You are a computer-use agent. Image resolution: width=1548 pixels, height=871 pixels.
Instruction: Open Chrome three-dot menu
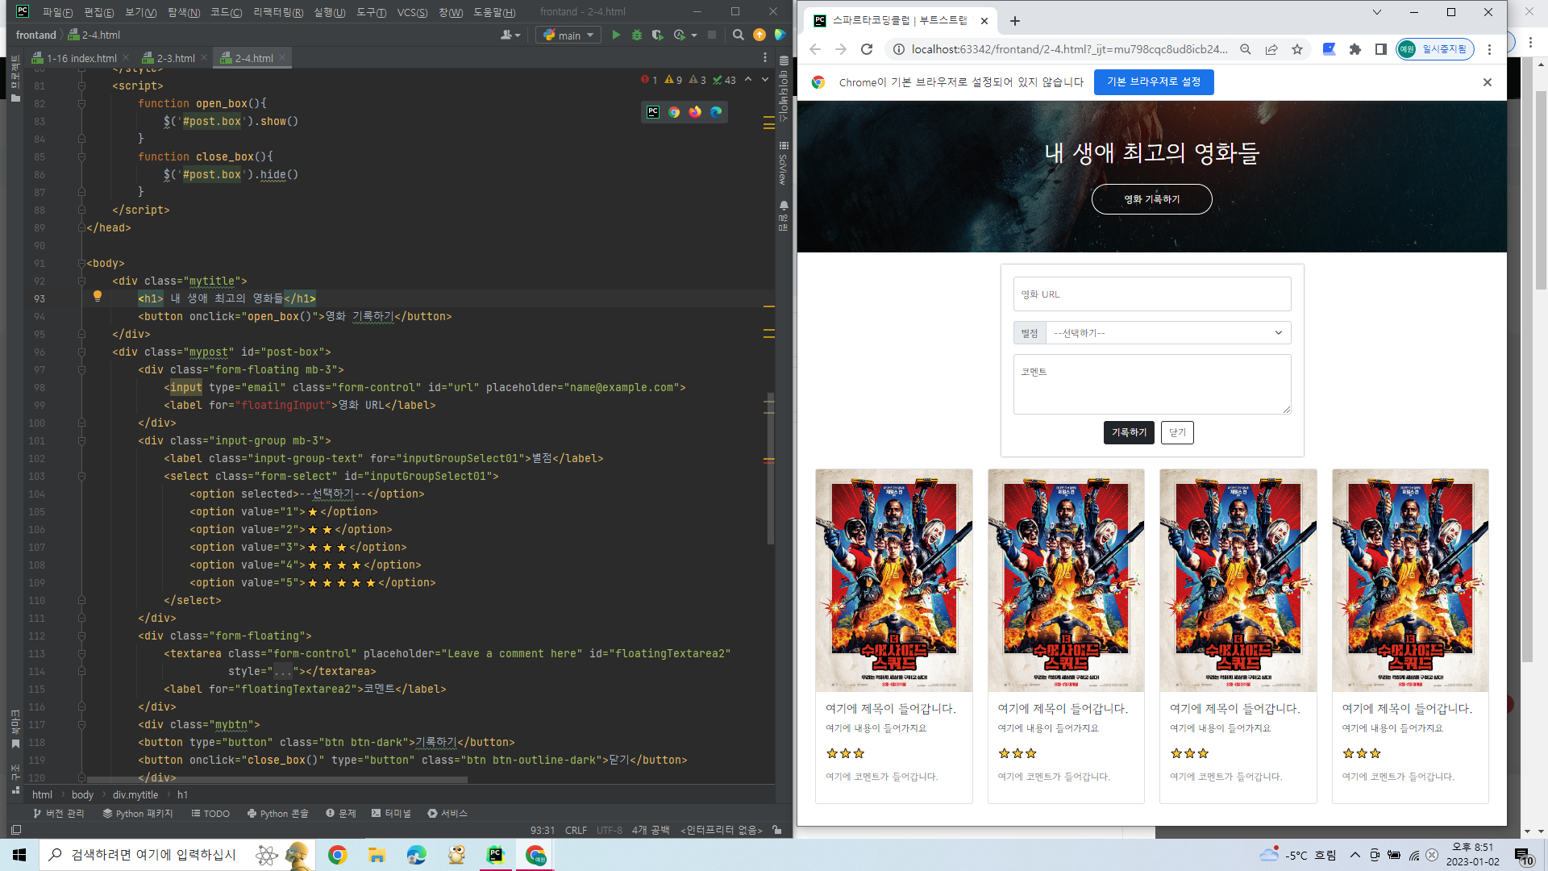(x=1489, y=49)
